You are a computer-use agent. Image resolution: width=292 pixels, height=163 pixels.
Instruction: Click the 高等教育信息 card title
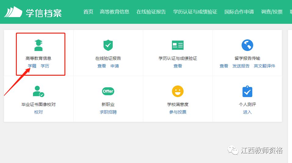[x=38, y=58]
